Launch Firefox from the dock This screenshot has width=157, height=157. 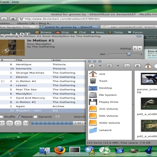coord(60,150)
